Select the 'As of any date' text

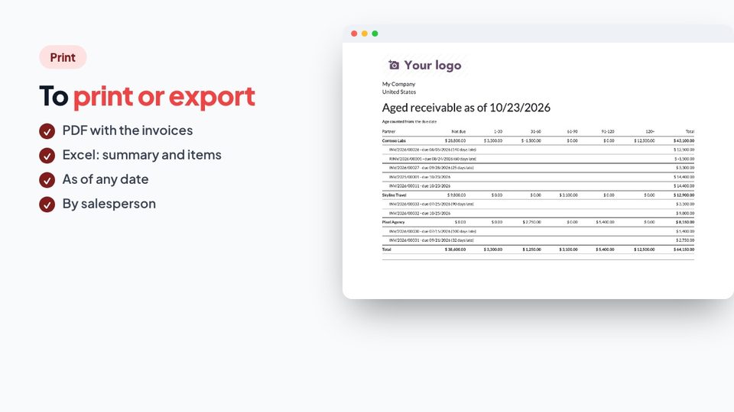(x=106, y=179)
